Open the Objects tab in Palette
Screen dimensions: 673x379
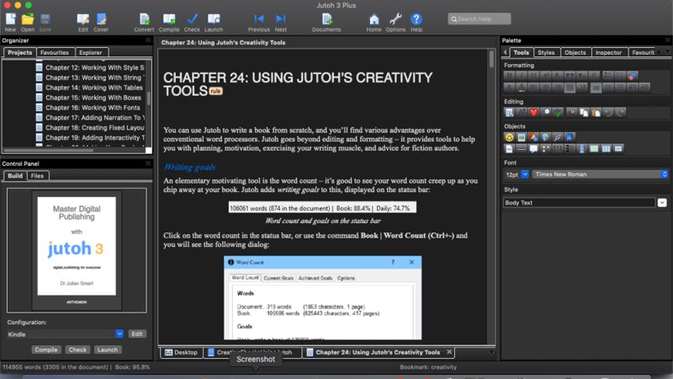pos(575,52)
